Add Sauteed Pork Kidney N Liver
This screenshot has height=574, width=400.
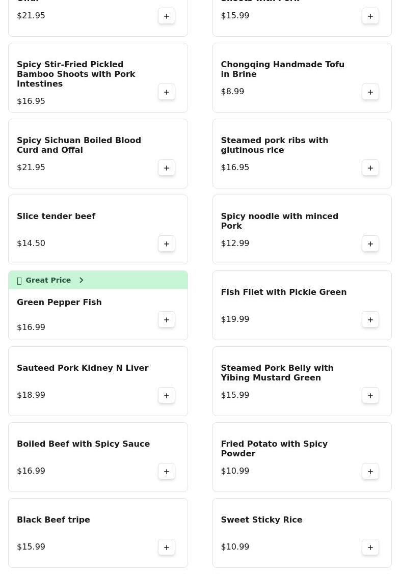(167, 396)
